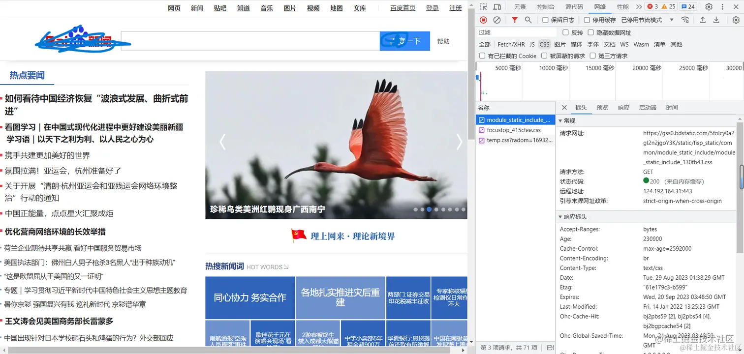Screen dimensions: 744x354
Task: Open network search magnifier
Action: pyautogui.click(x=528, y=20)
